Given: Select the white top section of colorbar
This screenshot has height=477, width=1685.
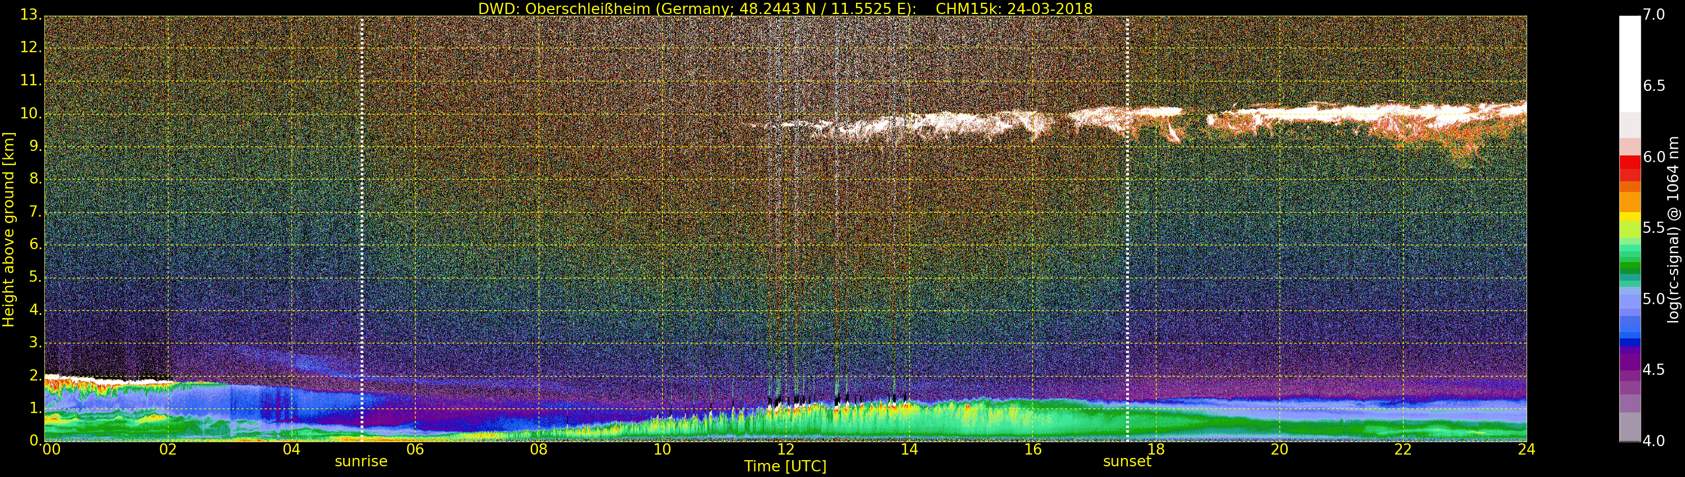Looking at the screenshot, I should coord(1629,62).
